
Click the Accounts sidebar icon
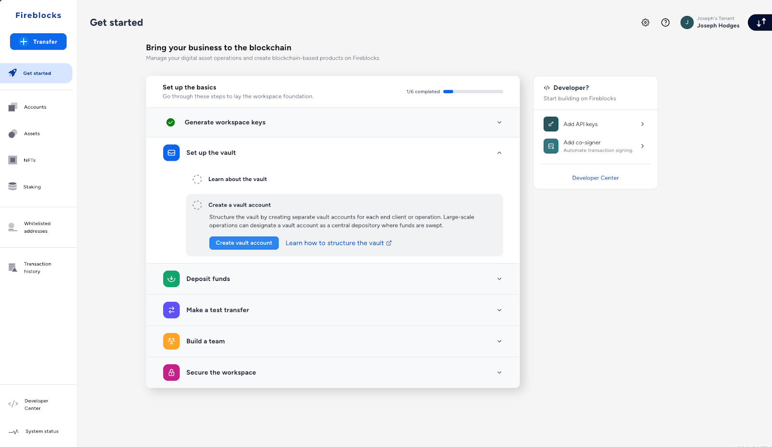click(x=13, y=107)
